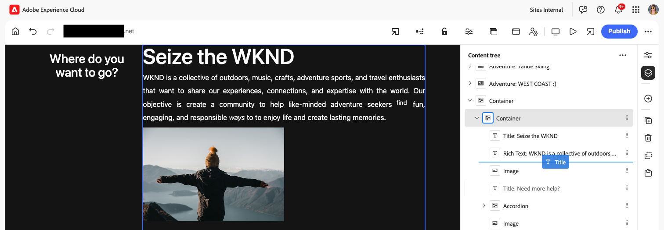Expand the Adventure: WEST COAST :) item

tap(470, 83)
